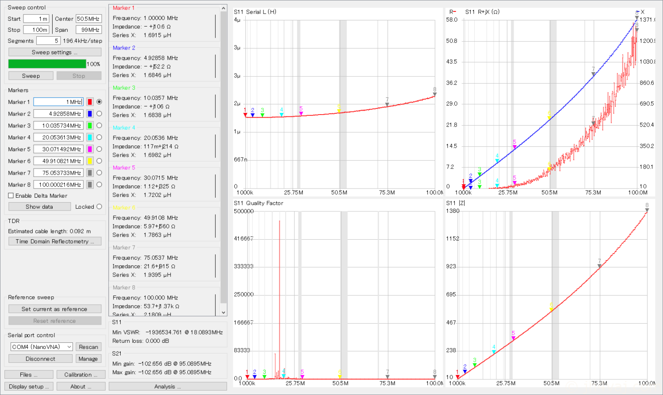
Task: Enable the Delta Marker checkbox
Action: tap(11, 196)
